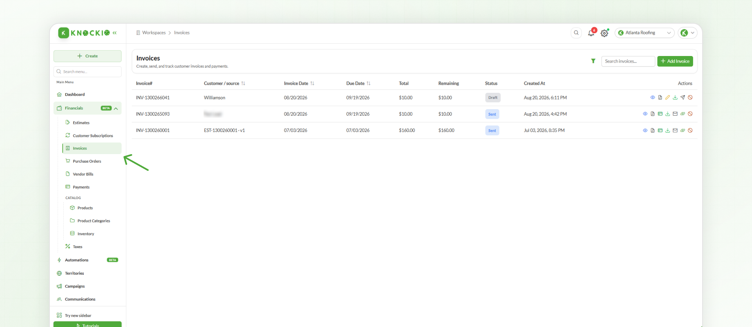This screenshot has width=752, height=327.
Task: Collapse the Financials menu section
Action: point(116,108)
